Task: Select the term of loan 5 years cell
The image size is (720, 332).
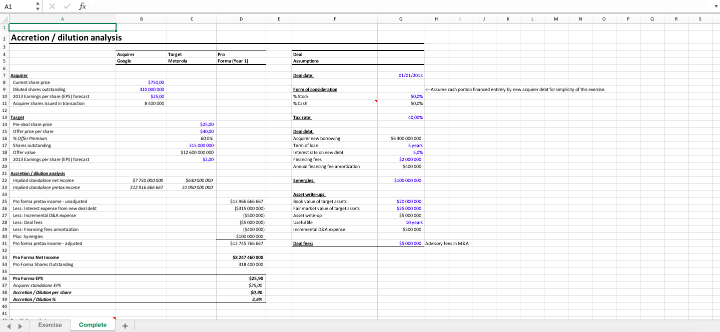Action: [x=400, y=145]
